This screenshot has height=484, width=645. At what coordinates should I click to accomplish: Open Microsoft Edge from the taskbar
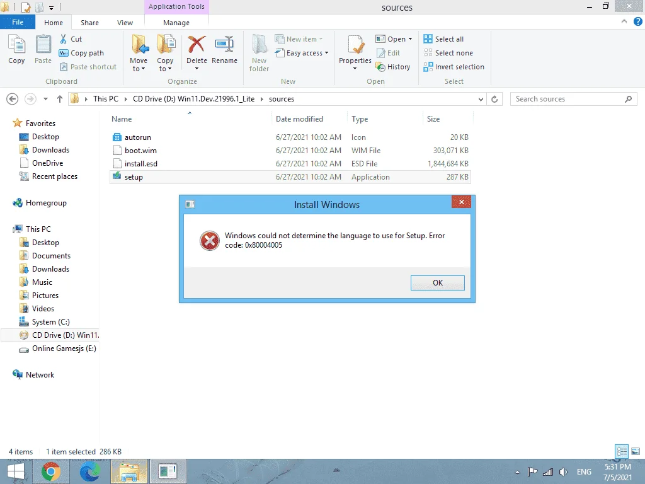[x=89, y=471]
